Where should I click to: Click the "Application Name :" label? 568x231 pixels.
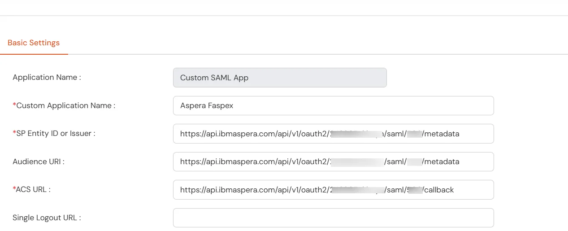47,77
